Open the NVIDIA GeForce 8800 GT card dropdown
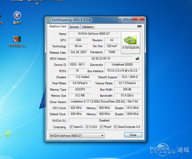 click(x=77, y=135)
